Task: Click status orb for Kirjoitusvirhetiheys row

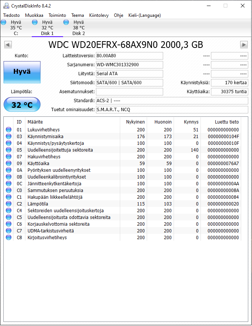Action: point(9,237)
